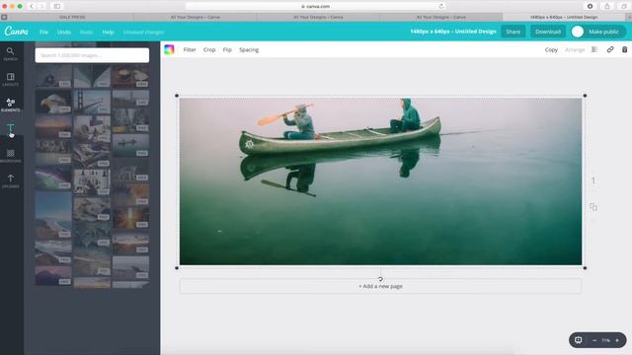Switch to Untitled Design browser tab
Screen dimensions: 632x355
(x=564, y=17)
